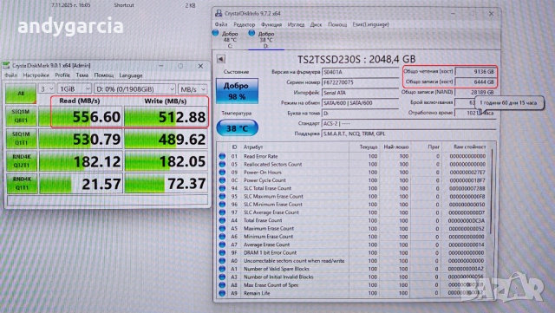Open CrystalDiskInfo Език(Language) menu
This screenshot has height=313, width=555.
pyautogui.click(x=370, y=24)
